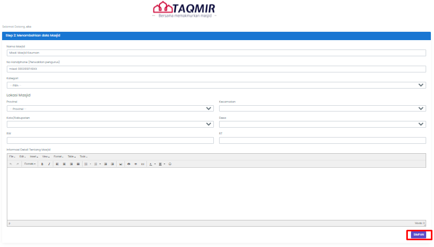
Task: Insert a bullet list in editor
Action: point(86,164)
